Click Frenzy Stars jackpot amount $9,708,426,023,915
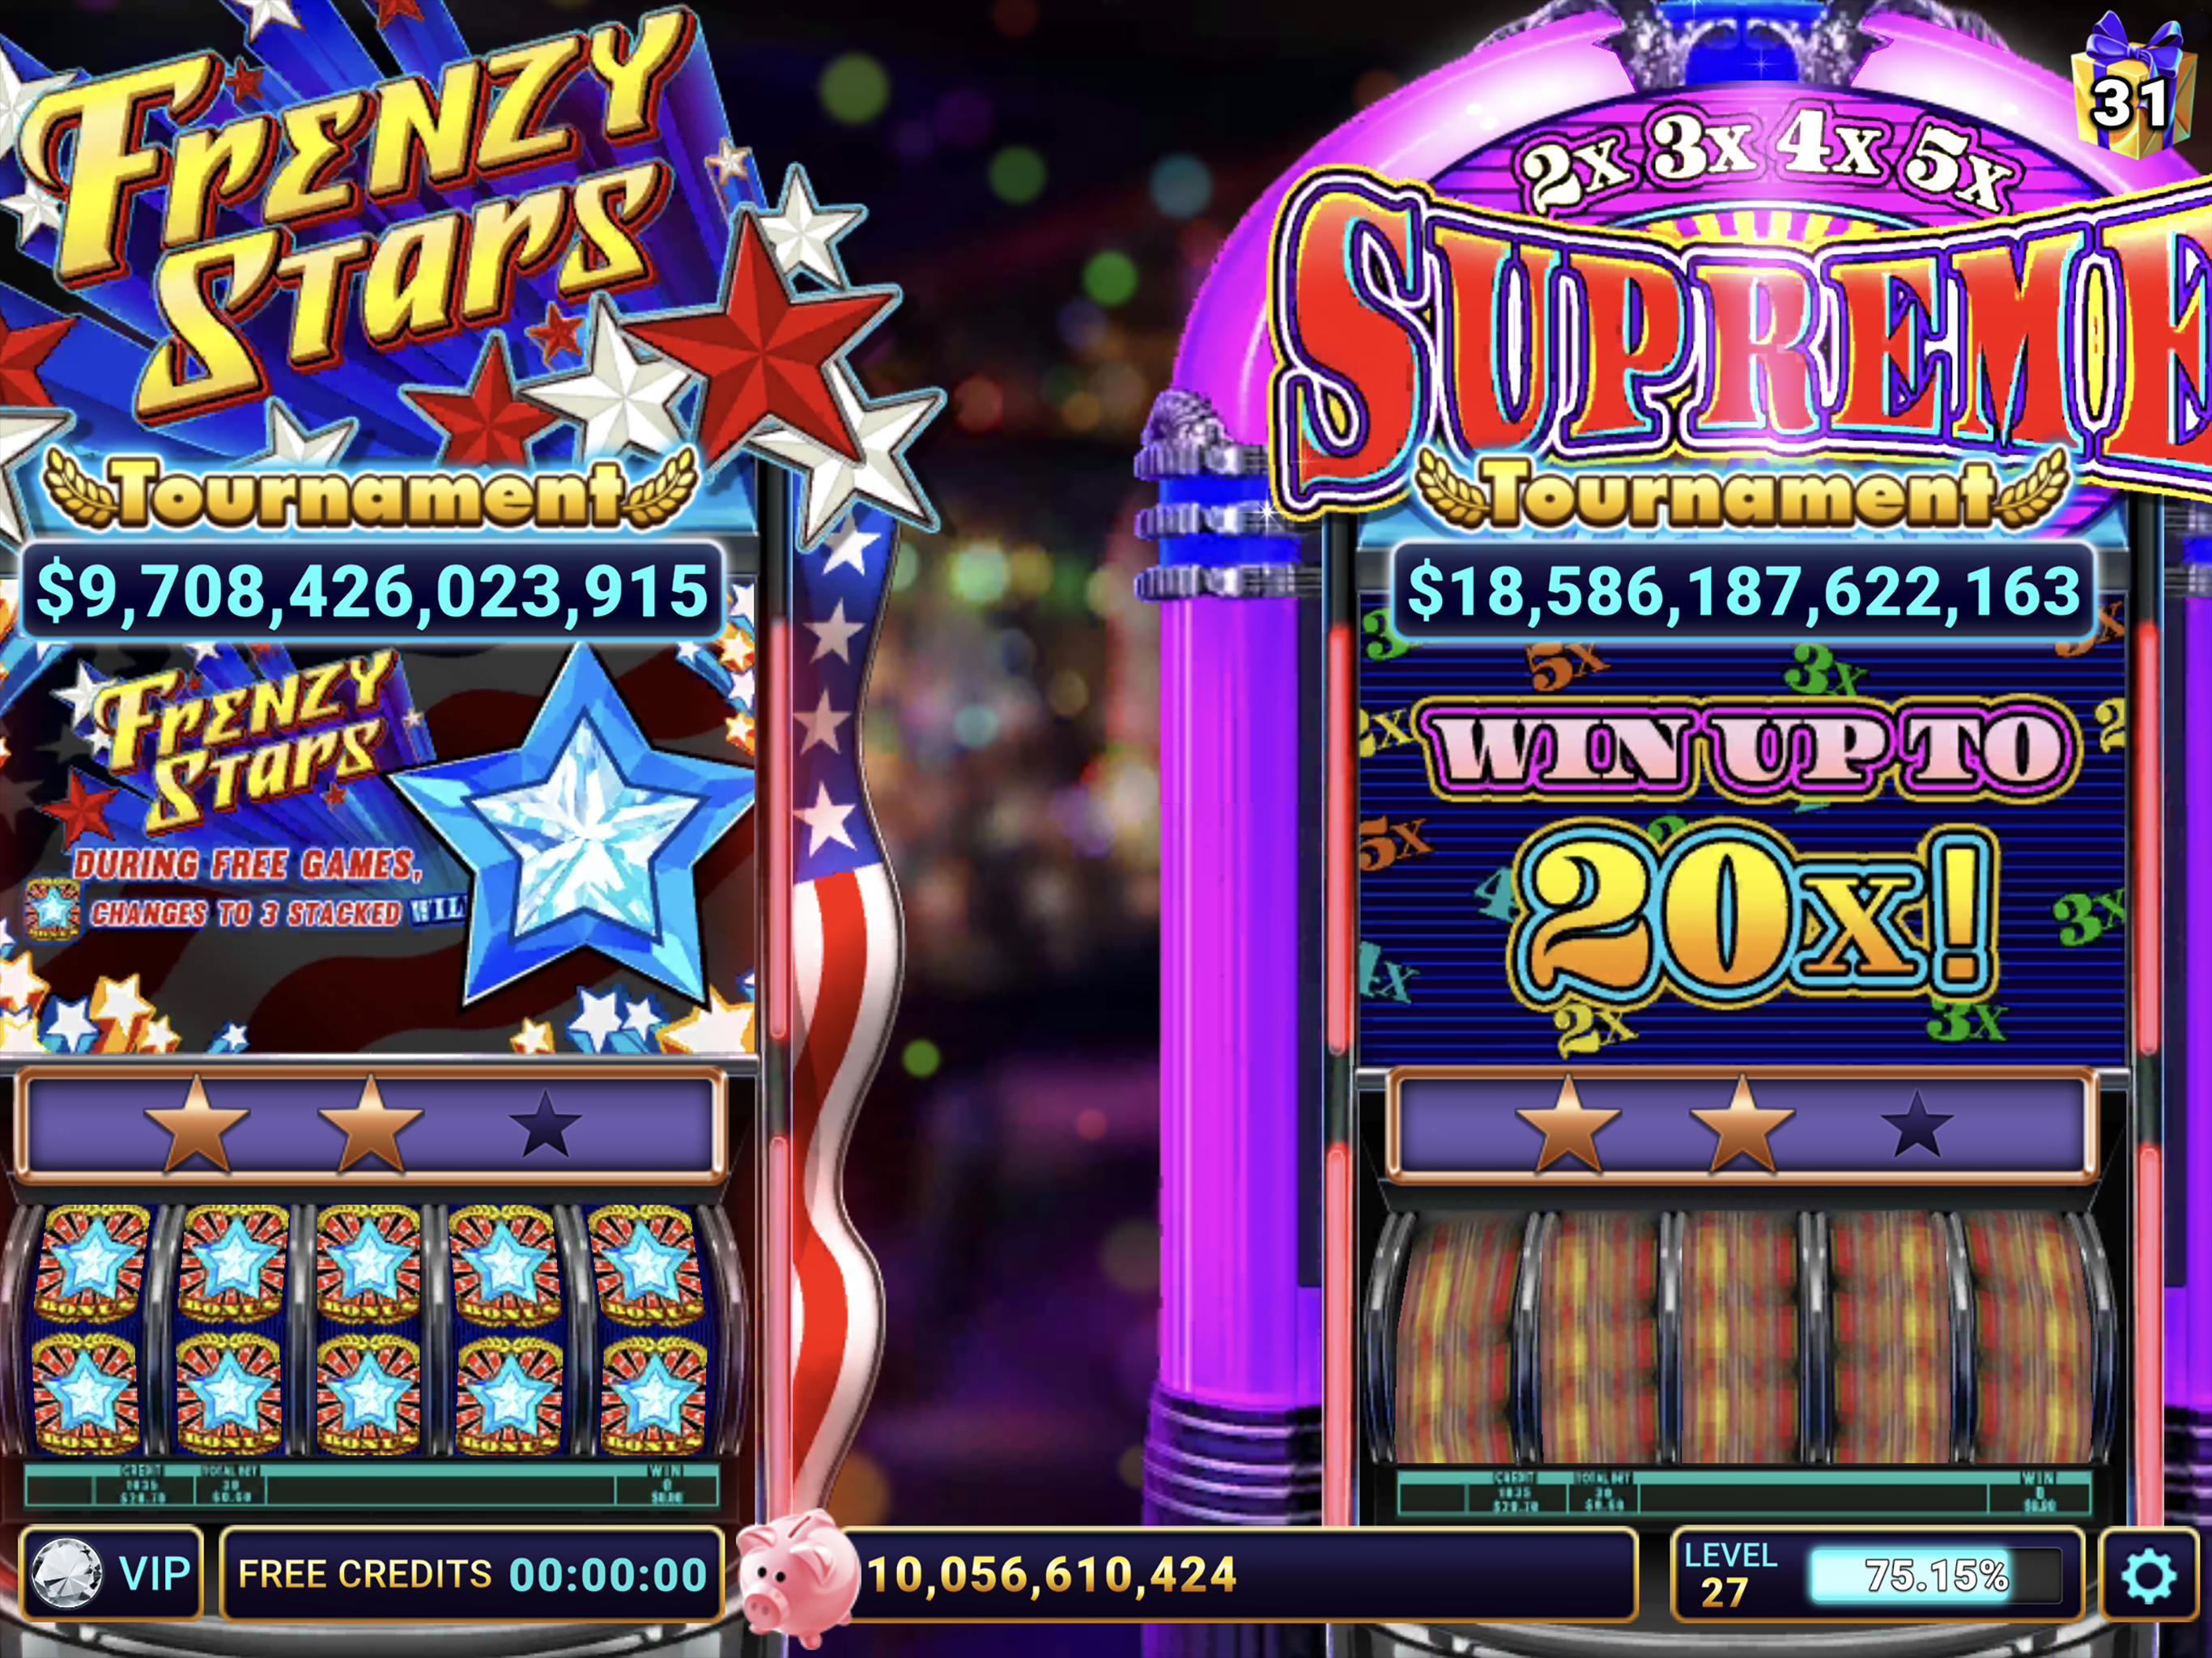This screenshot has width=2212, height=1658. click(x=372, y=591)
